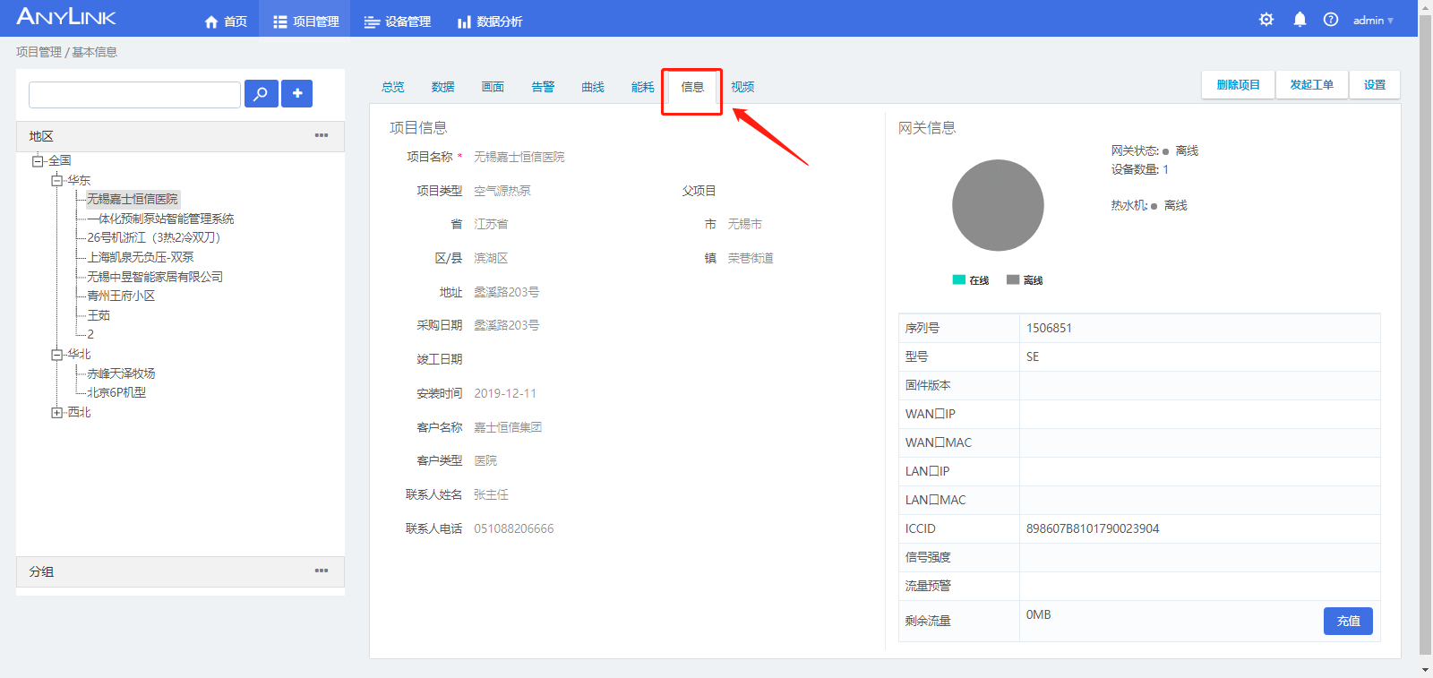Viewport: 1433px width, 678px height.
Task: Collapse the 全国 tree node
Action: click(x=38, y=161)
